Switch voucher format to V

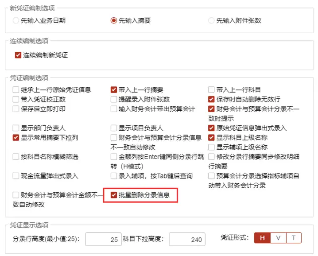[x=278, y=238]
